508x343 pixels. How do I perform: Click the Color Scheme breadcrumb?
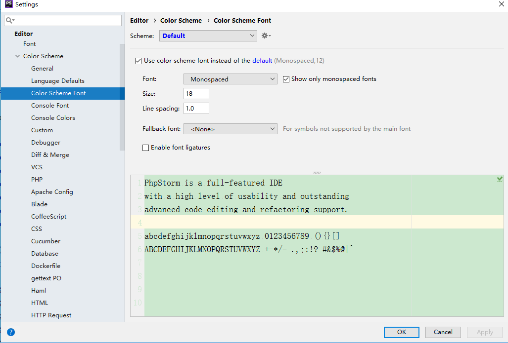point(181,20)
